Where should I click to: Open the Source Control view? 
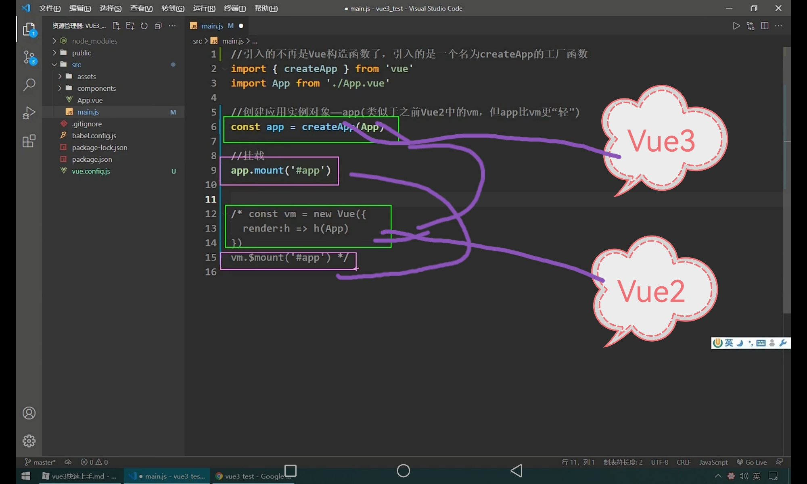pos(29,57)
